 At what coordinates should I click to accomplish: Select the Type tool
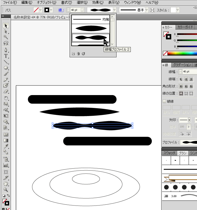coord(6,56)
